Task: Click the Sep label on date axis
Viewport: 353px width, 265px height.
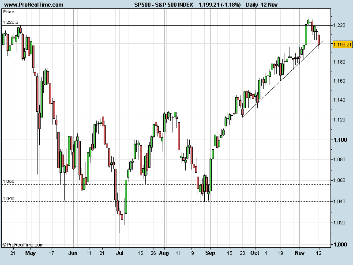Action: click(210, 253)
